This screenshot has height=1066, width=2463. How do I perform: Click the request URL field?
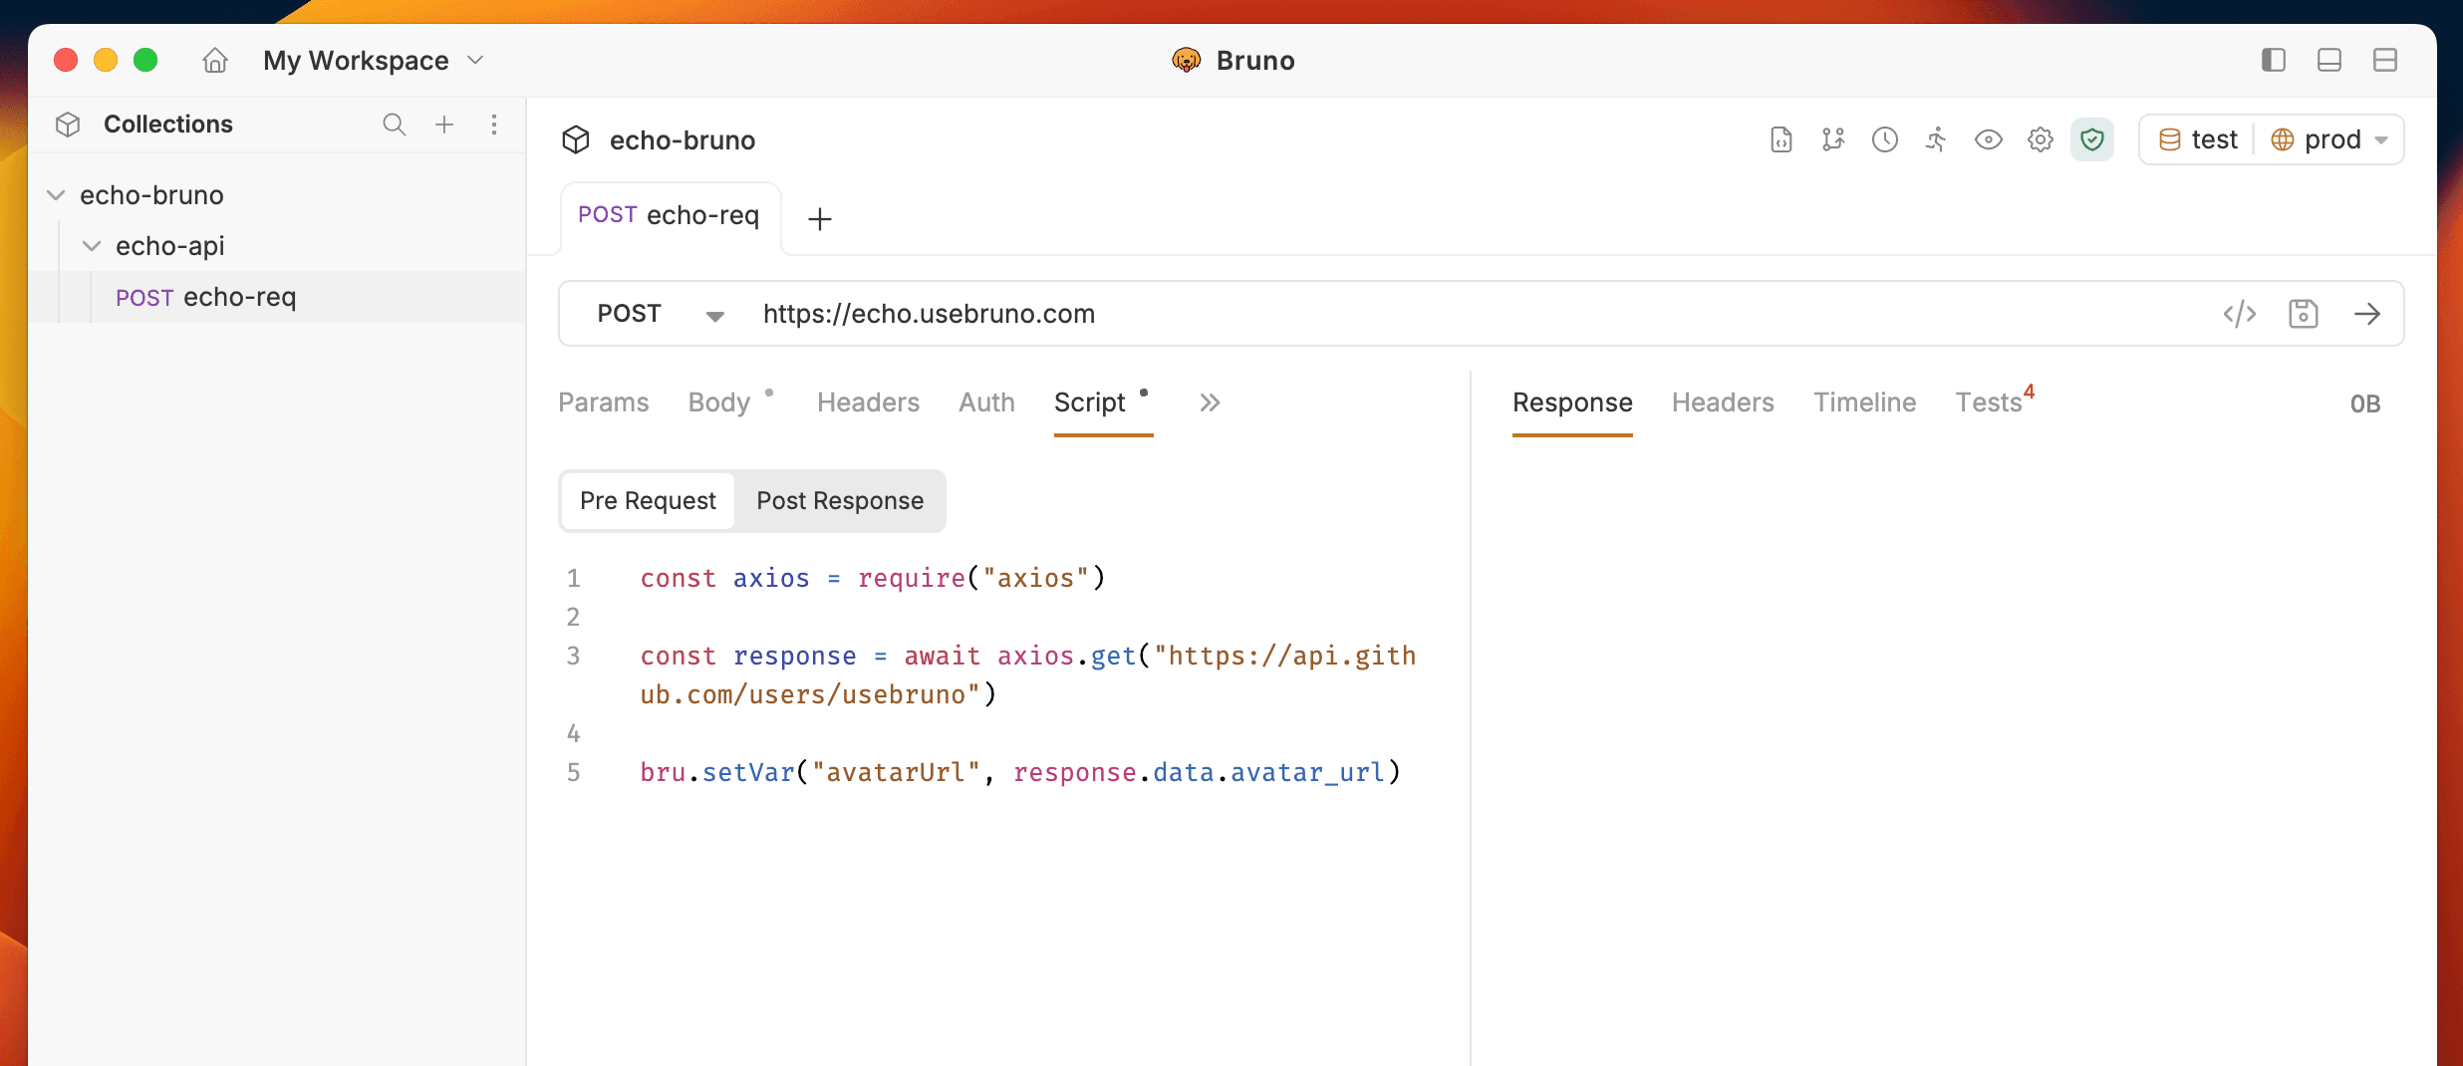point(1395,314)
